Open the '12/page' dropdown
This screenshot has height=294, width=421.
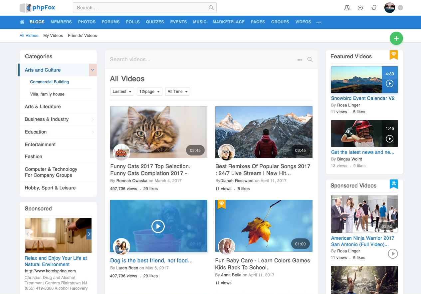(149, 91)
